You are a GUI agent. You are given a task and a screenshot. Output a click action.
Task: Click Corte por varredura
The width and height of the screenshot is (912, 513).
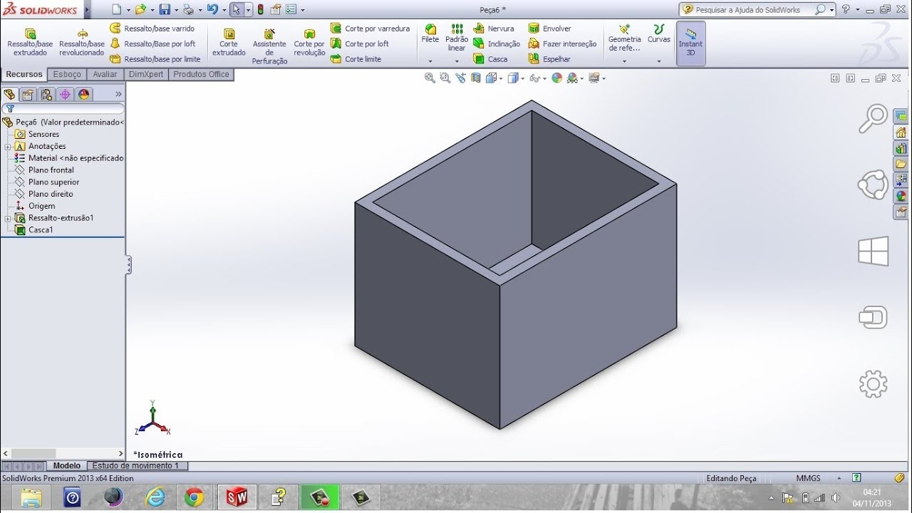(x=370, y=28)
